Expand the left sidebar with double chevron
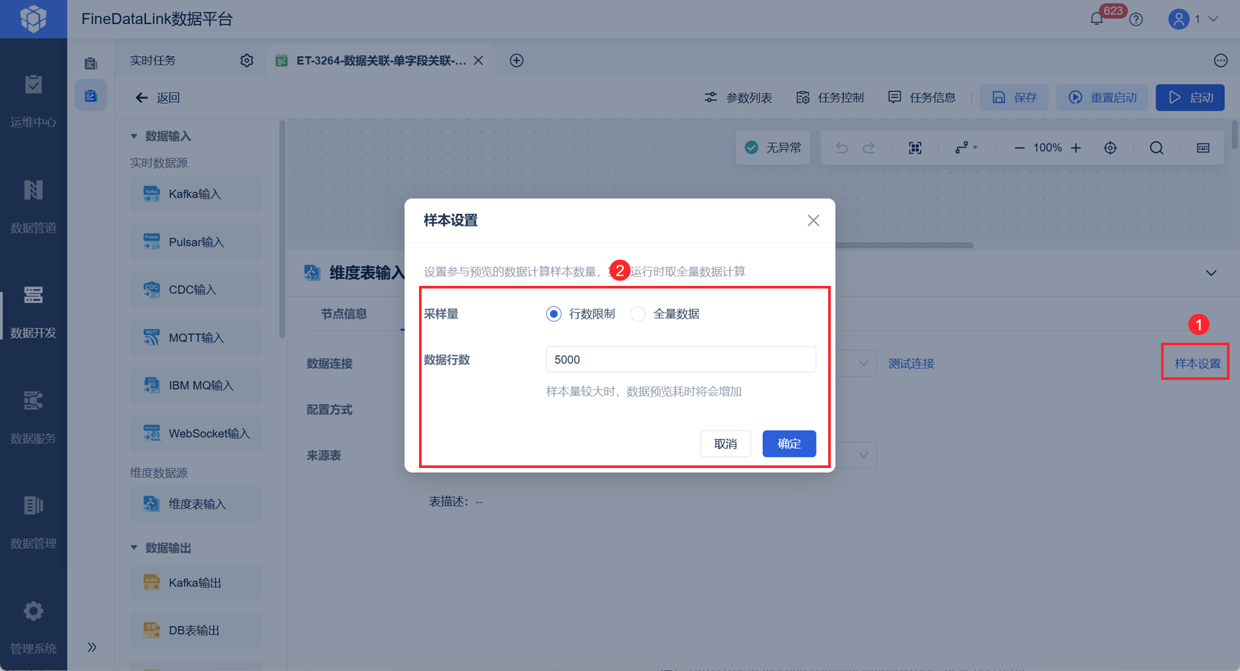This screenshot has height=671, width=1240. pos(92,647)
